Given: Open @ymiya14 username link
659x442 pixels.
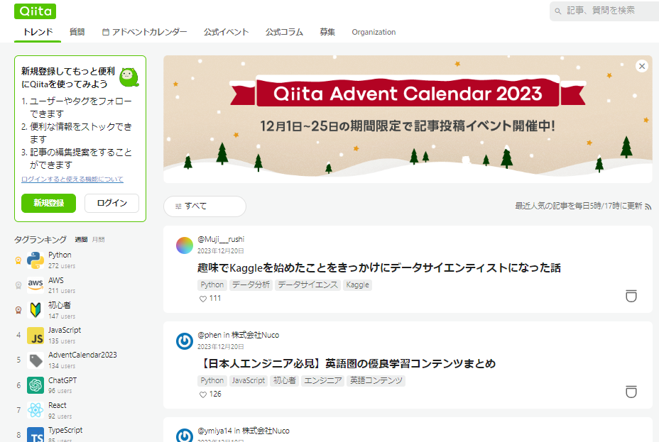Looking at the screenshot, I should coord(214,431).
